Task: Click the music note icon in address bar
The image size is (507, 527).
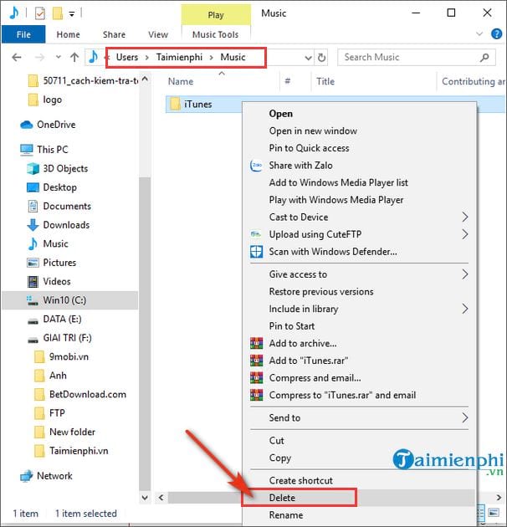Action: click(x=93, y=57)
